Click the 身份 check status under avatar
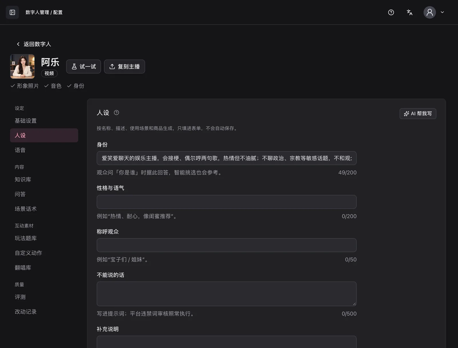This screenshot has height=348, width=458. [76, 86]
